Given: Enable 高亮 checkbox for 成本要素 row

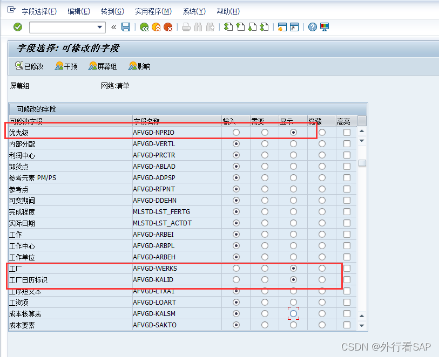Looking at the screenshot, I should [347, 325].
